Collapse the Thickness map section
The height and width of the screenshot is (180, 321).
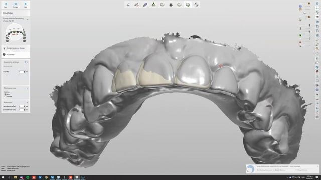coord(28,88)
